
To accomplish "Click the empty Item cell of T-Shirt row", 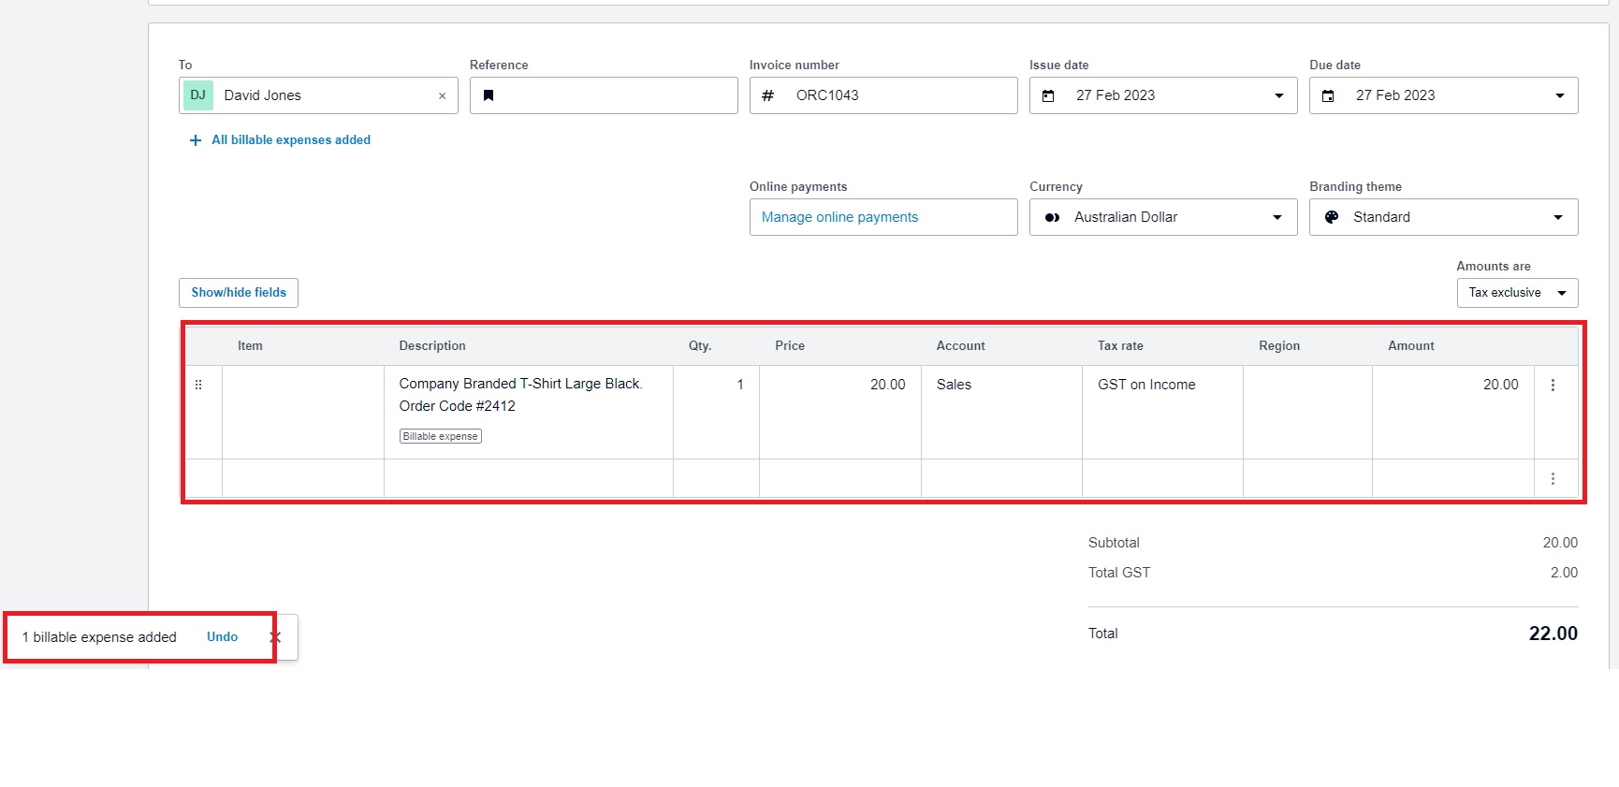I will (x=303, y=412).
